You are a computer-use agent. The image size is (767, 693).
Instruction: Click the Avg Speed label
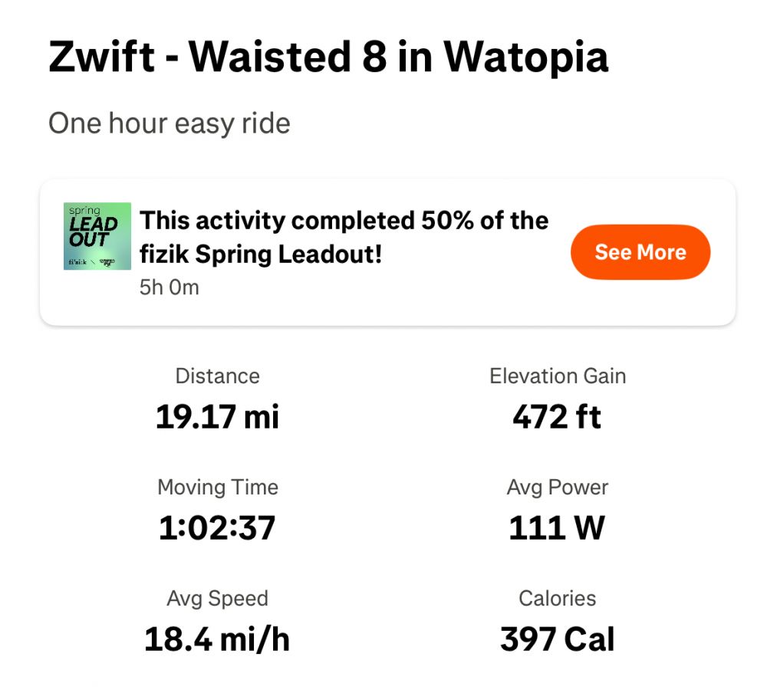click(217, 599)
